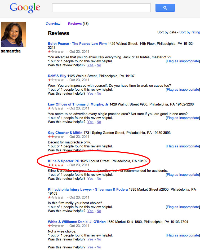Click the star rating under Thomas J. Murphy, Jr
200x250 pixels.
56,108
